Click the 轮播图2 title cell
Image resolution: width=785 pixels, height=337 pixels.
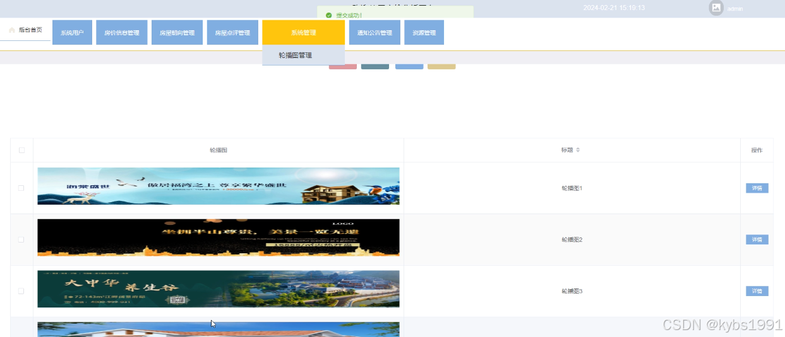pyautogui.click(x=572, y=239)
